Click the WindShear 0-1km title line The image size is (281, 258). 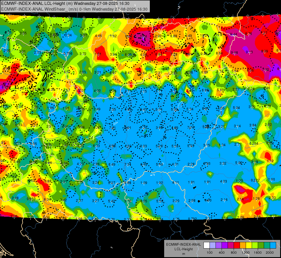pyautogui.click(x=74, y=9)
